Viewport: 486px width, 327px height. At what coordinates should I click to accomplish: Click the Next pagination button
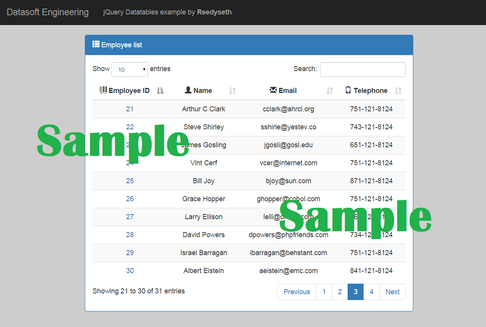pyautogui.click(x=392, y=292)
